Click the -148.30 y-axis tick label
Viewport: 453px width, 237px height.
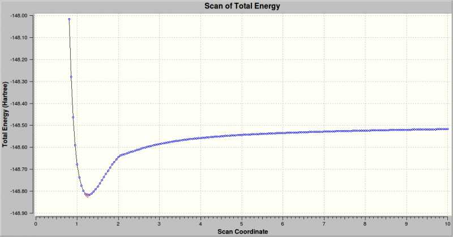pos(19,81)
